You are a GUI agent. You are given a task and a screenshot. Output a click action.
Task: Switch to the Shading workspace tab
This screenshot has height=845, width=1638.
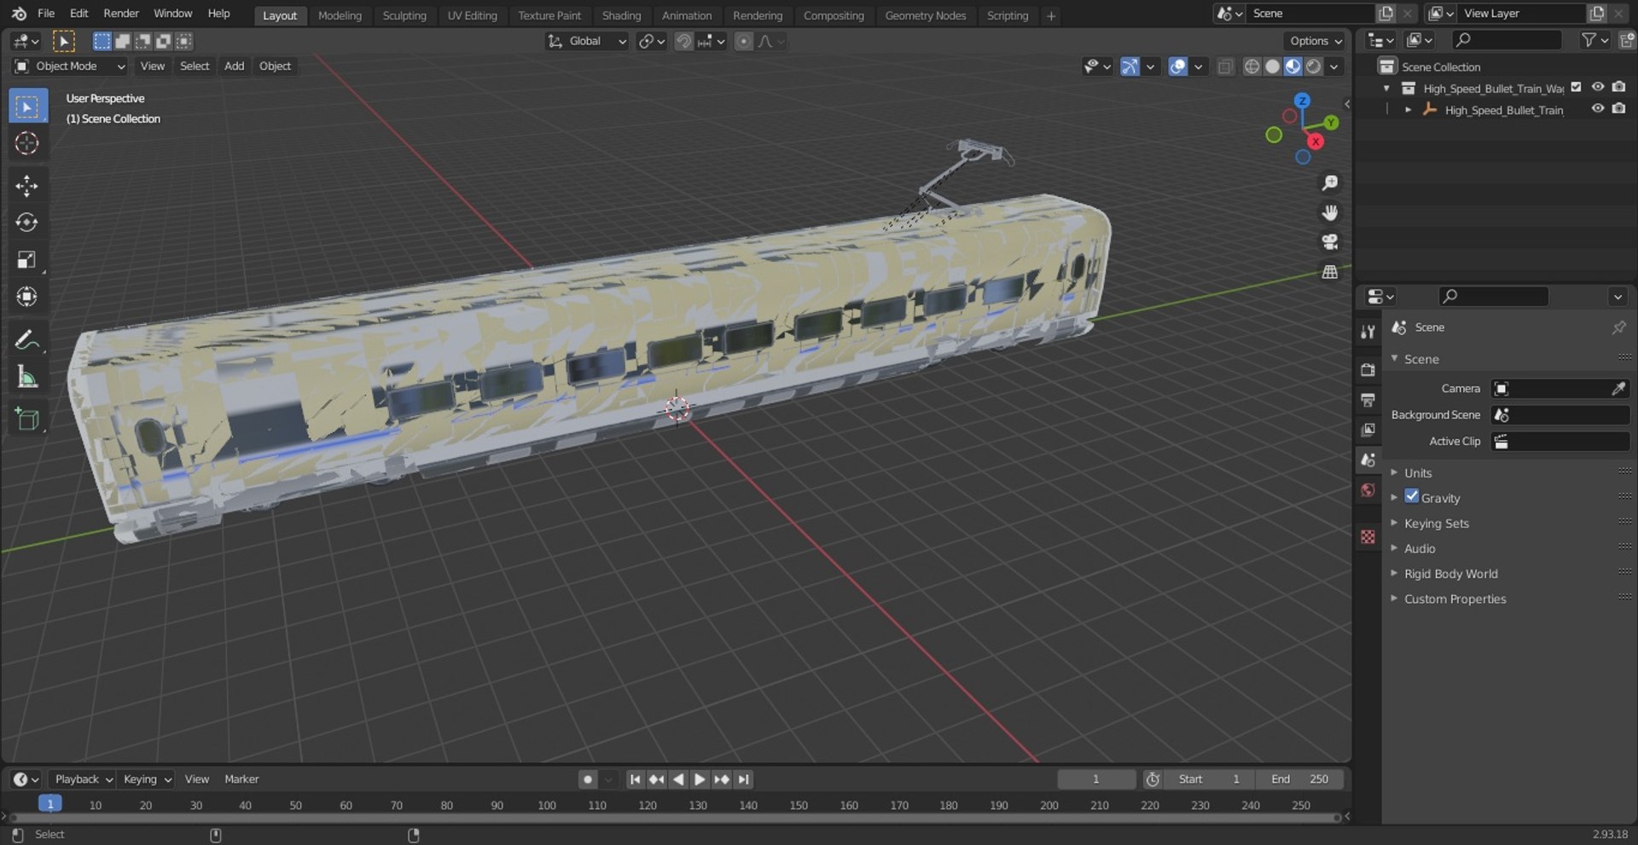(621, 15)
